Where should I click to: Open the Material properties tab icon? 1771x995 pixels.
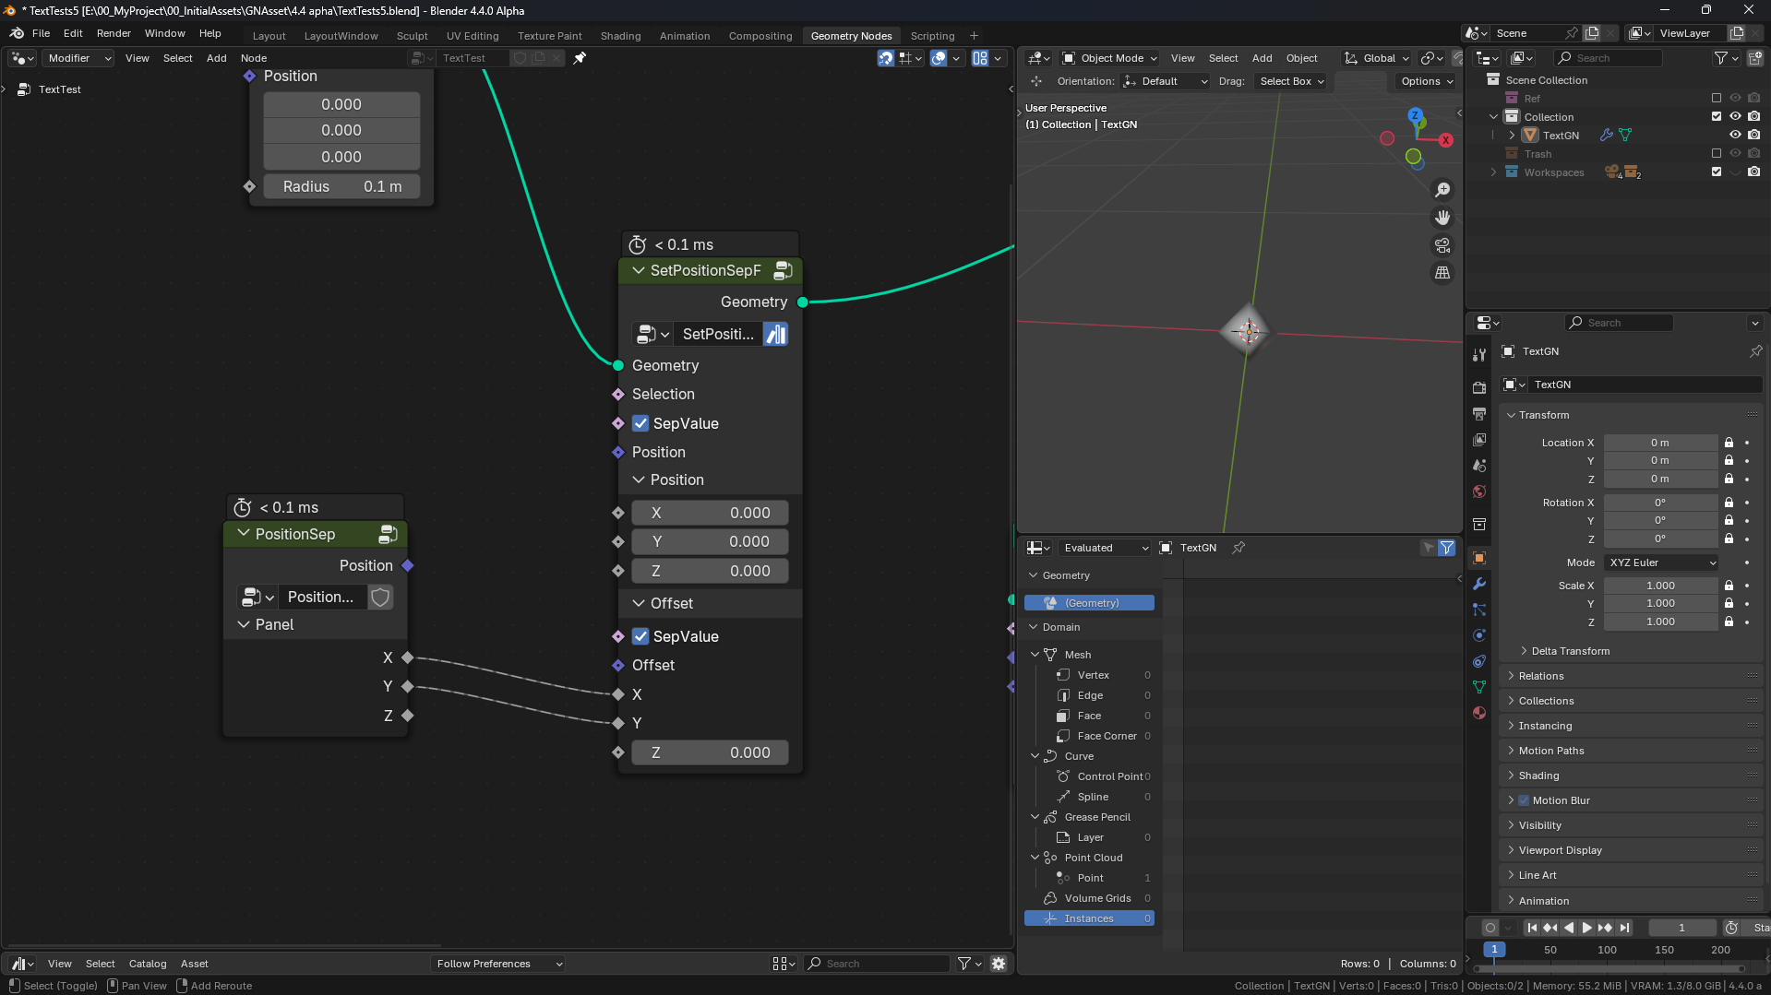[x=1479, y=713]
